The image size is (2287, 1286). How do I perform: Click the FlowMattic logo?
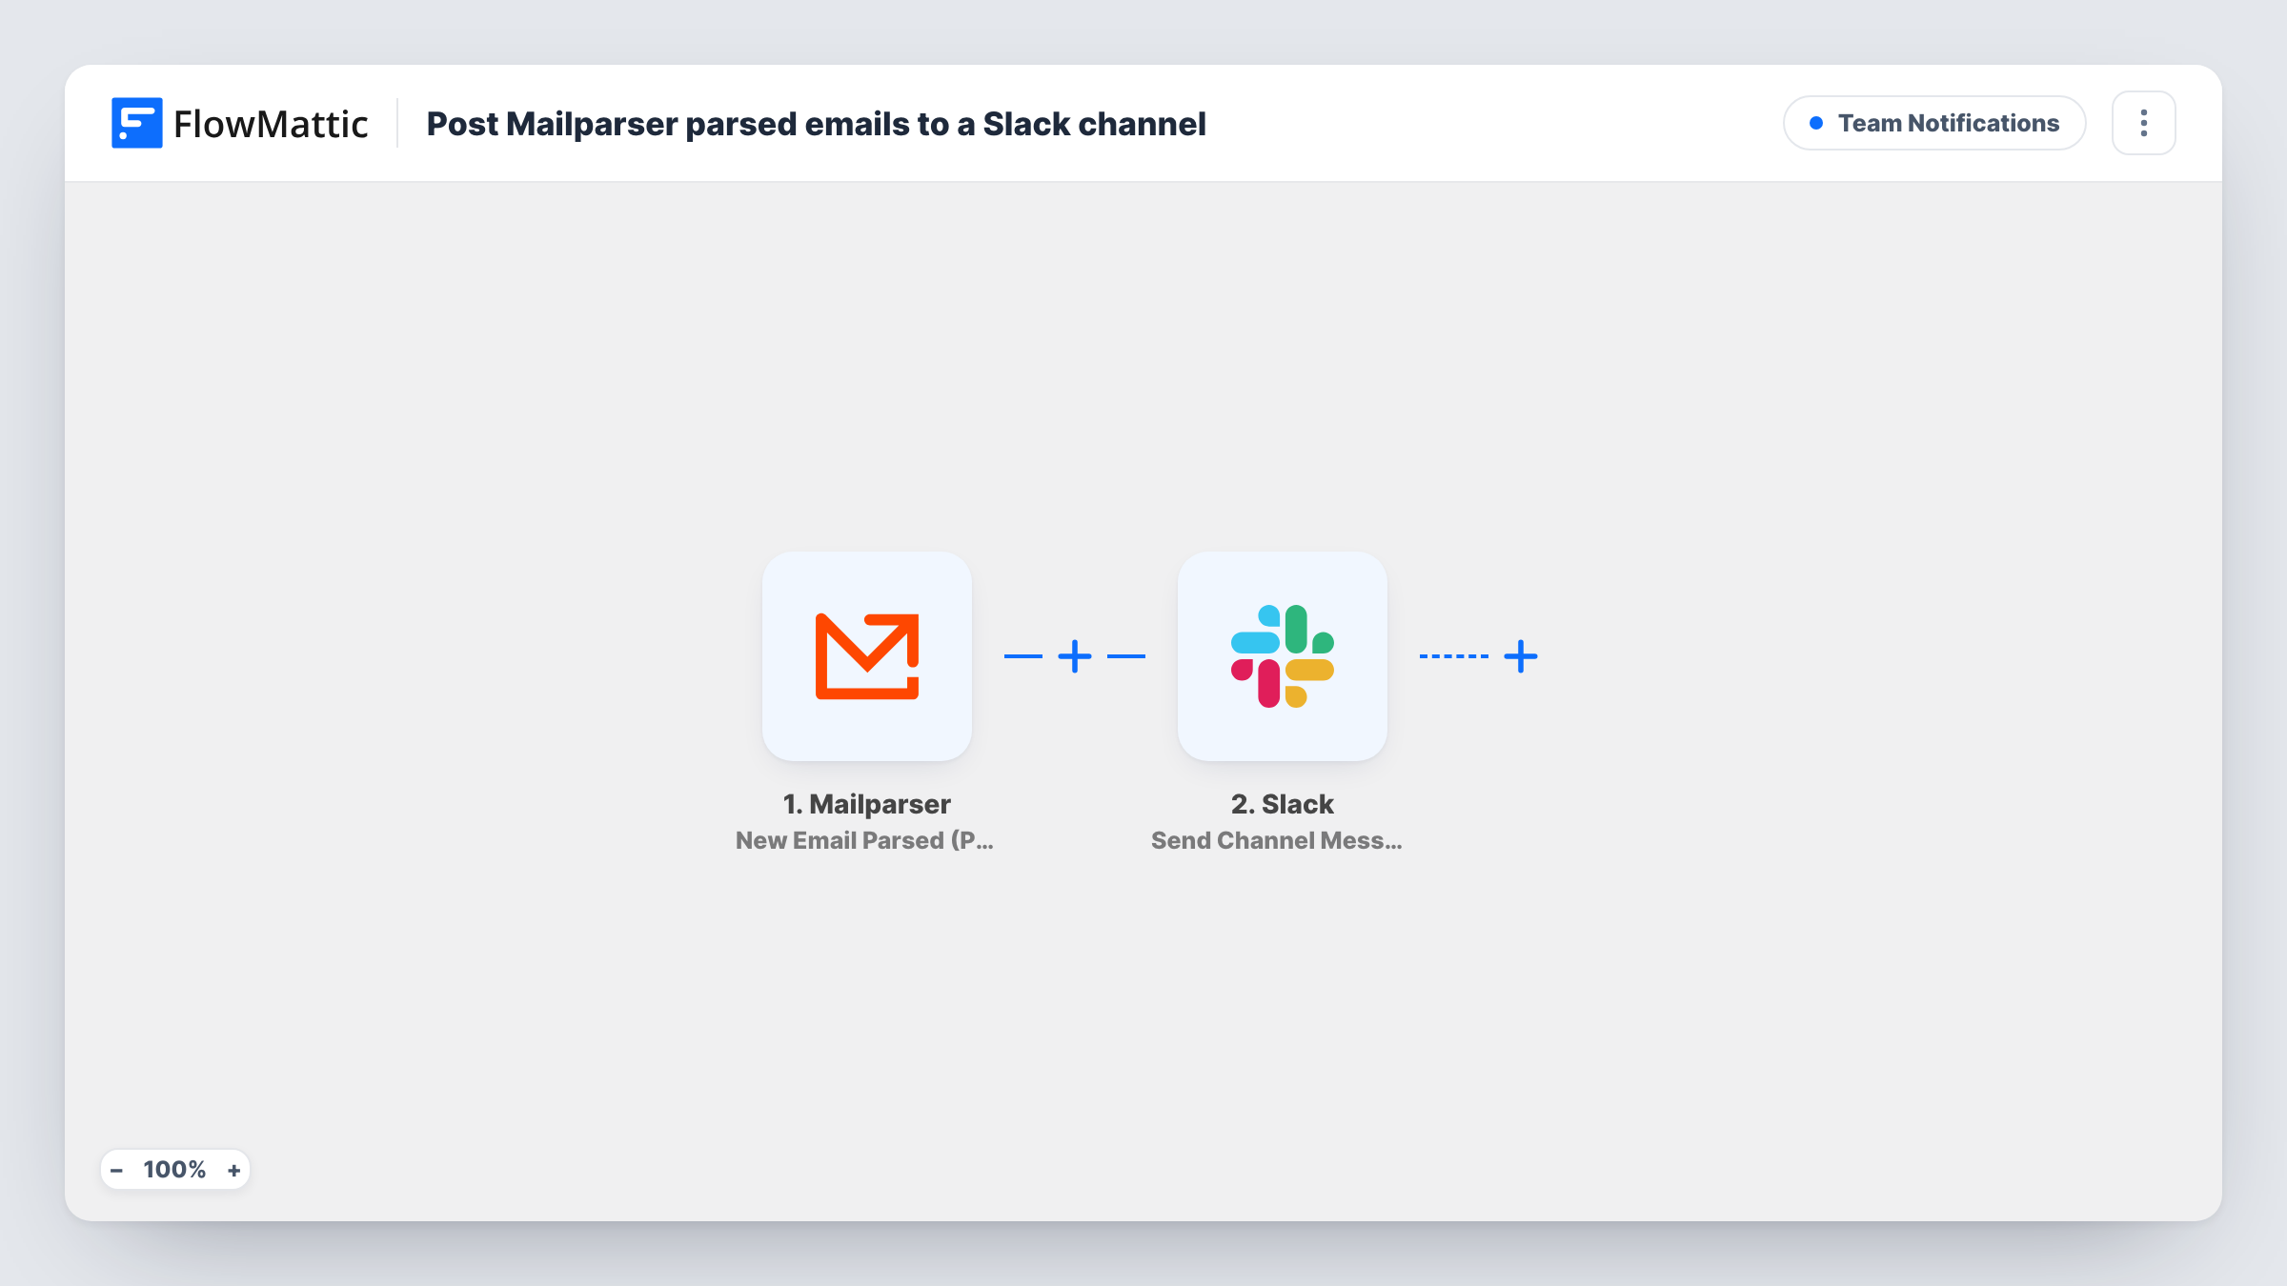(x=239, y=123)
